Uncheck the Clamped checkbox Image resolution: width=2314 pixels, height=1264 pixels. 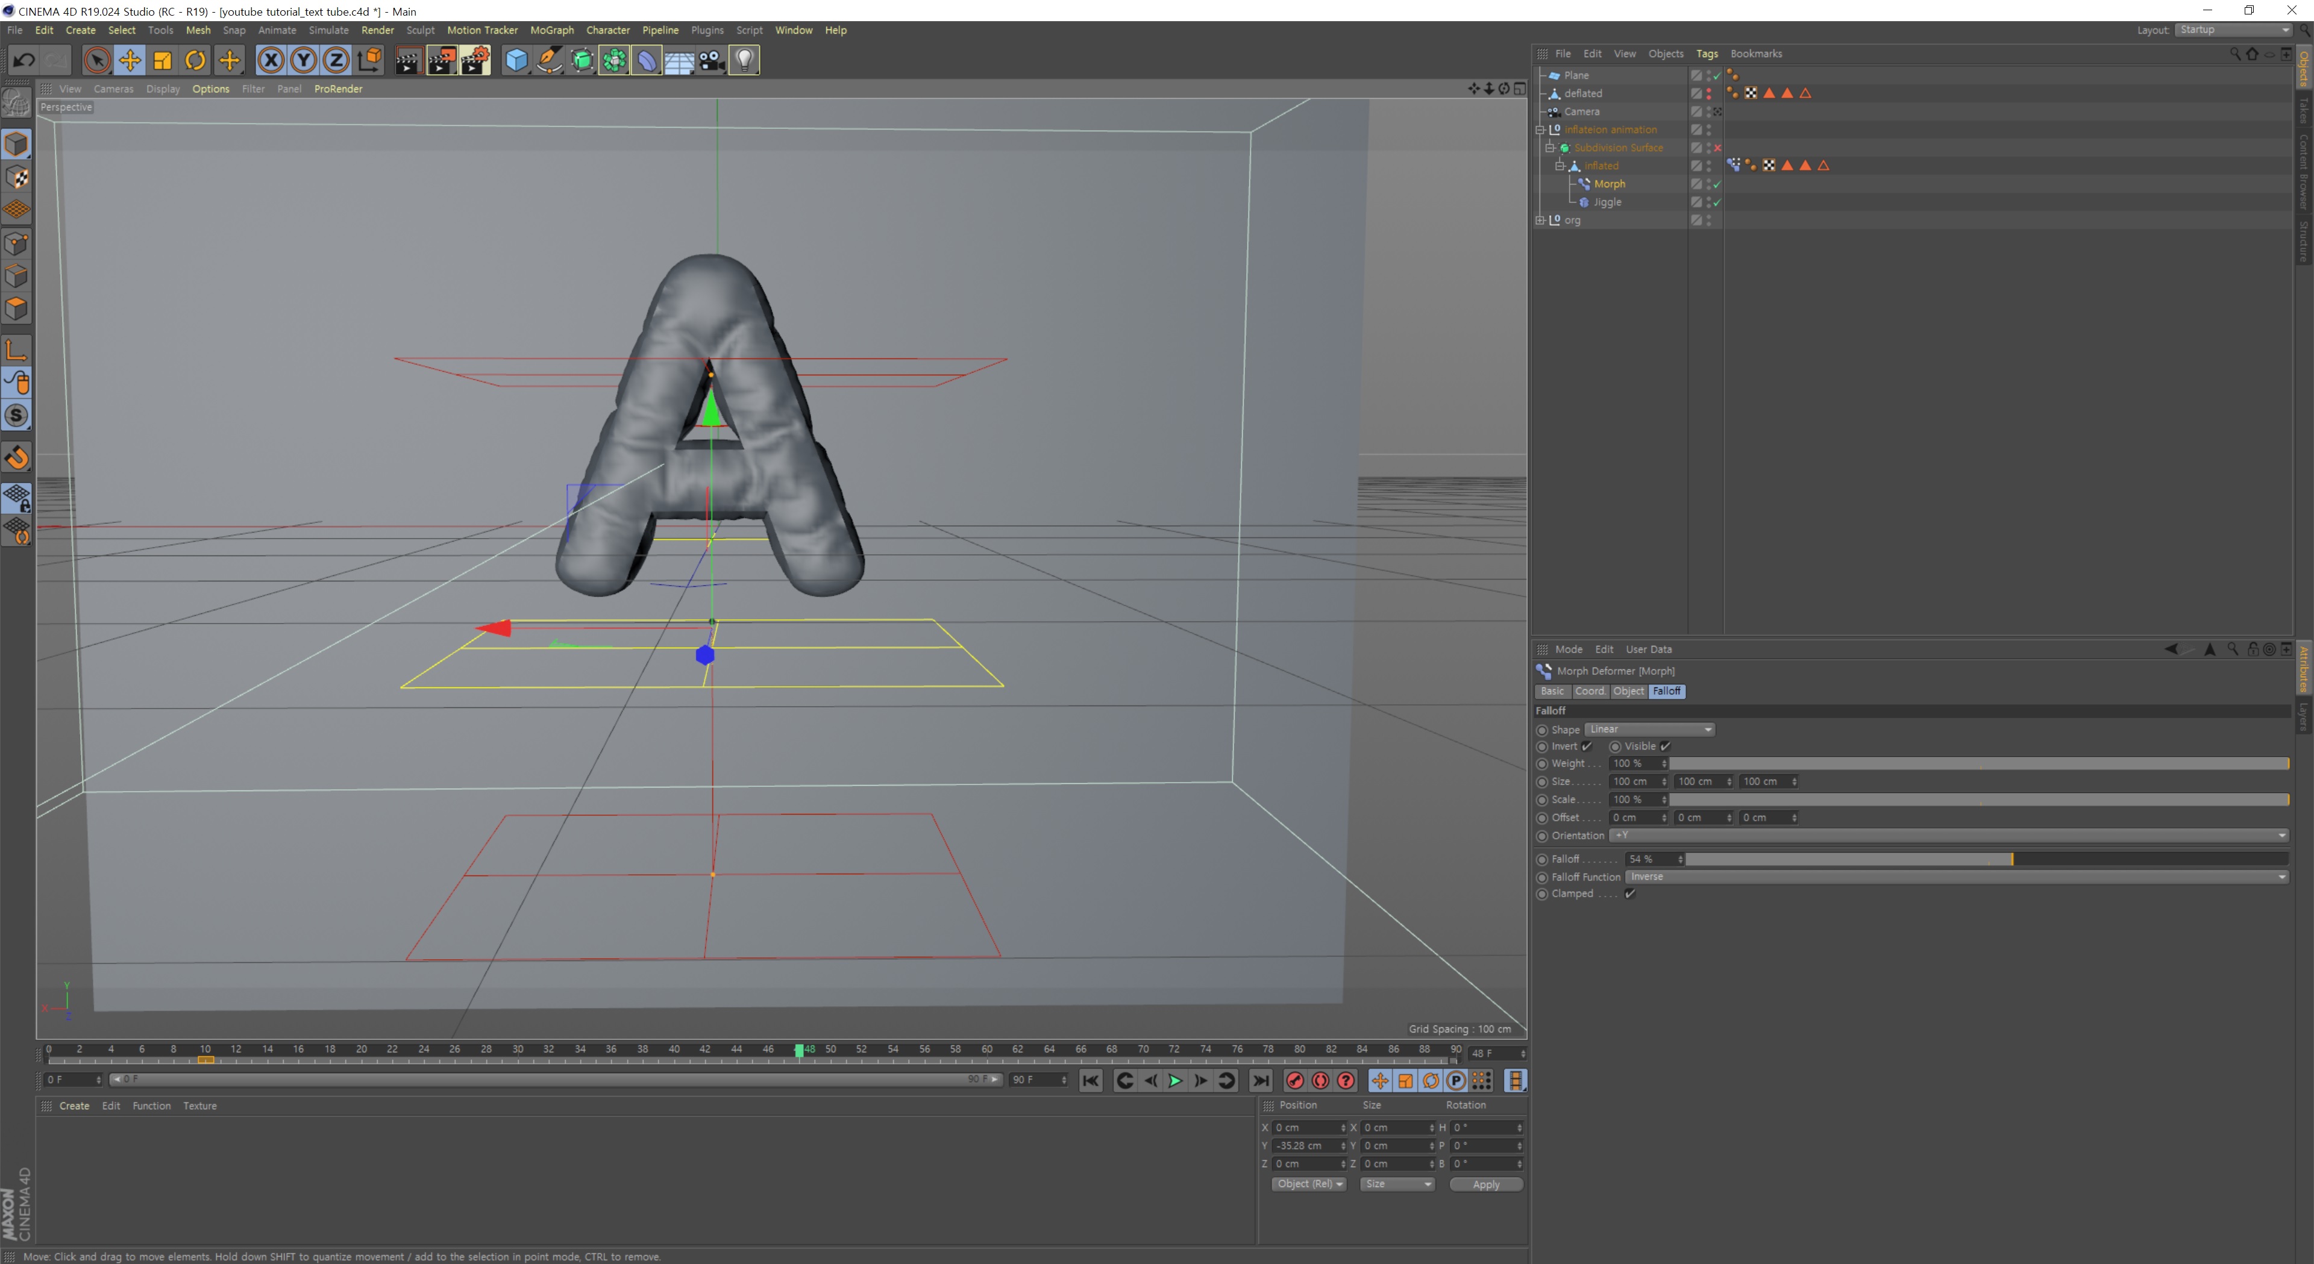(x=1629, y=894)
